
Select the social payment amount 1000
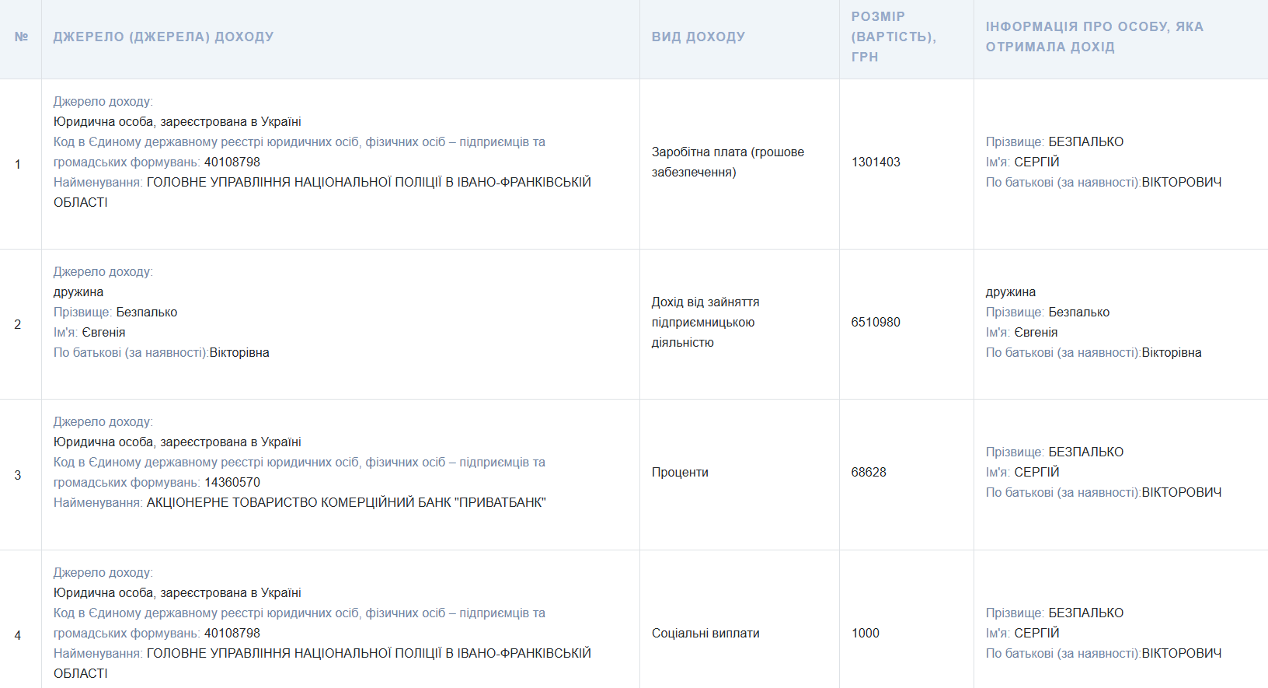click(865, 633)
